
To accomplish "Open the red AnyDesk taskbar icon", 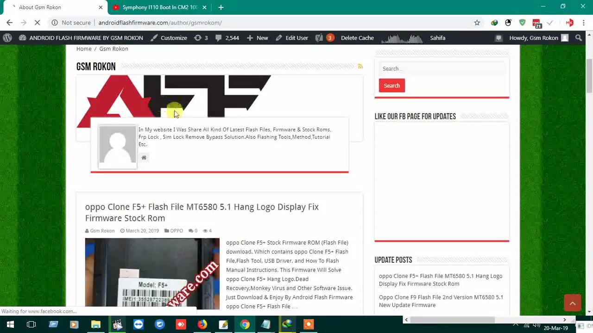I will click(181, 325).
